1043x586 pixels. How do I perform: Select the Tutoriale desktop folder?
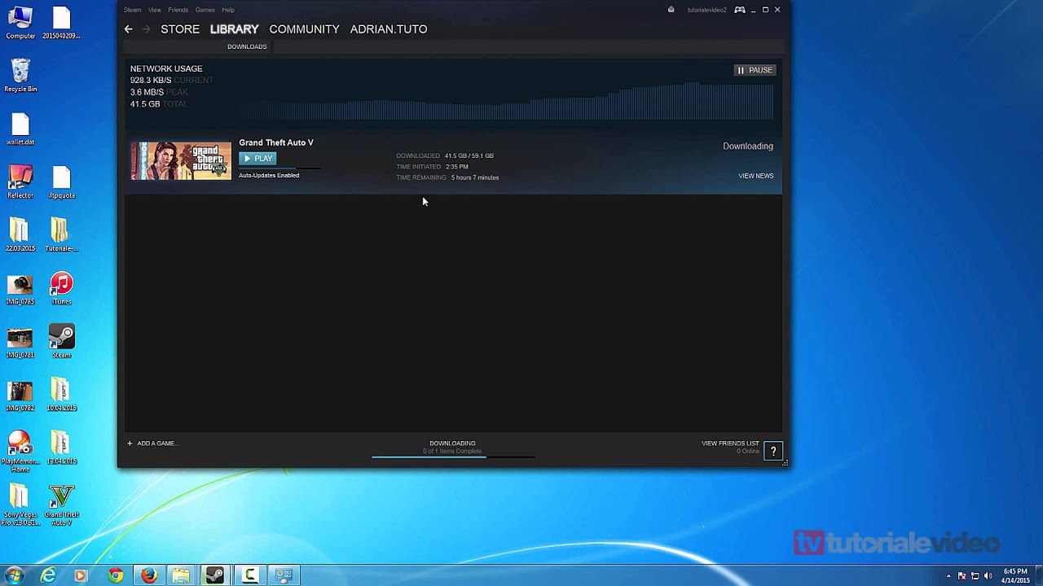tap(61, 235)
